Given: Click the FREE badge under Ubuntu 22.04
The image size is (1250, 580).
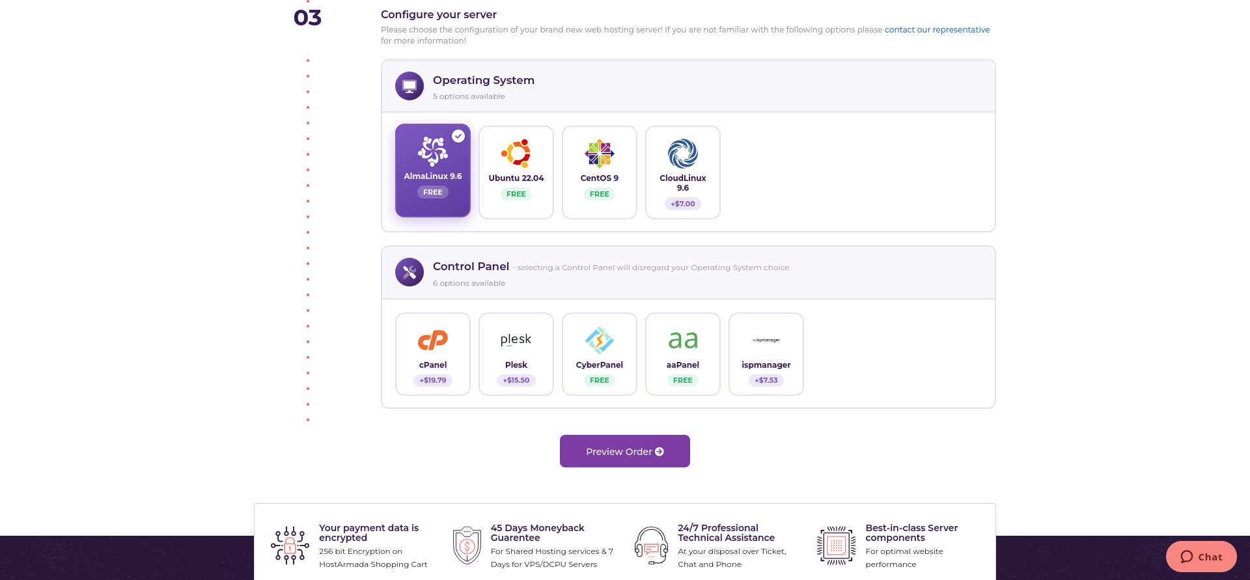Looking at the screenshot, I should (516, 194).
